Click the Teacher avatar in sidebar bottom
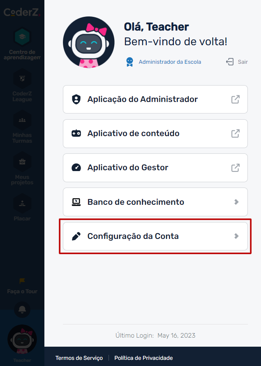 click(22, 339)
